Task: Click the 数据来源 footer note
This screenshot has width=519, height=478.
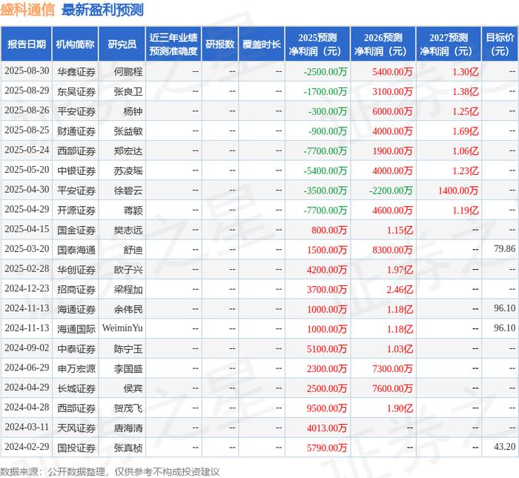Action: (110, 472)
